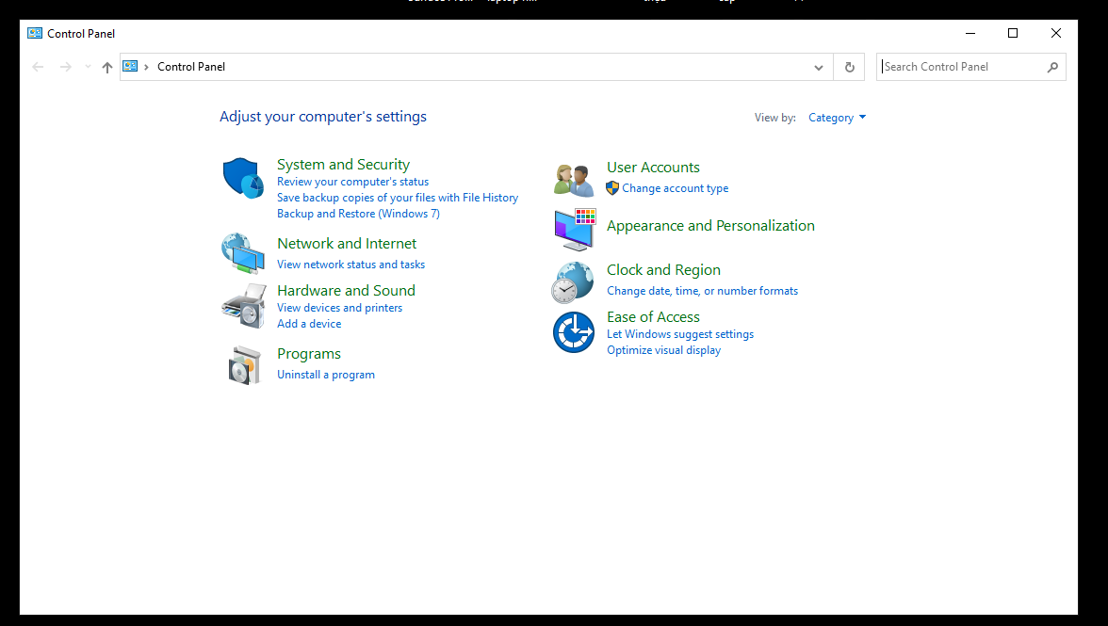The image size is (1108, 626).
Task: Select View network status and tasks
Action: tap(351, 265)
